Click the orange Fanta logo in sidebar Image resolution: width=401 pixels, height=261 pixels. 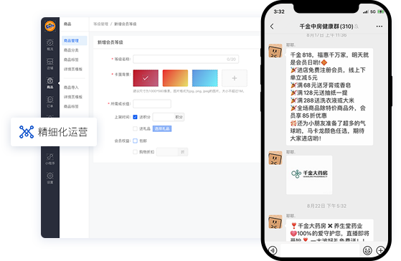(50, 26)
